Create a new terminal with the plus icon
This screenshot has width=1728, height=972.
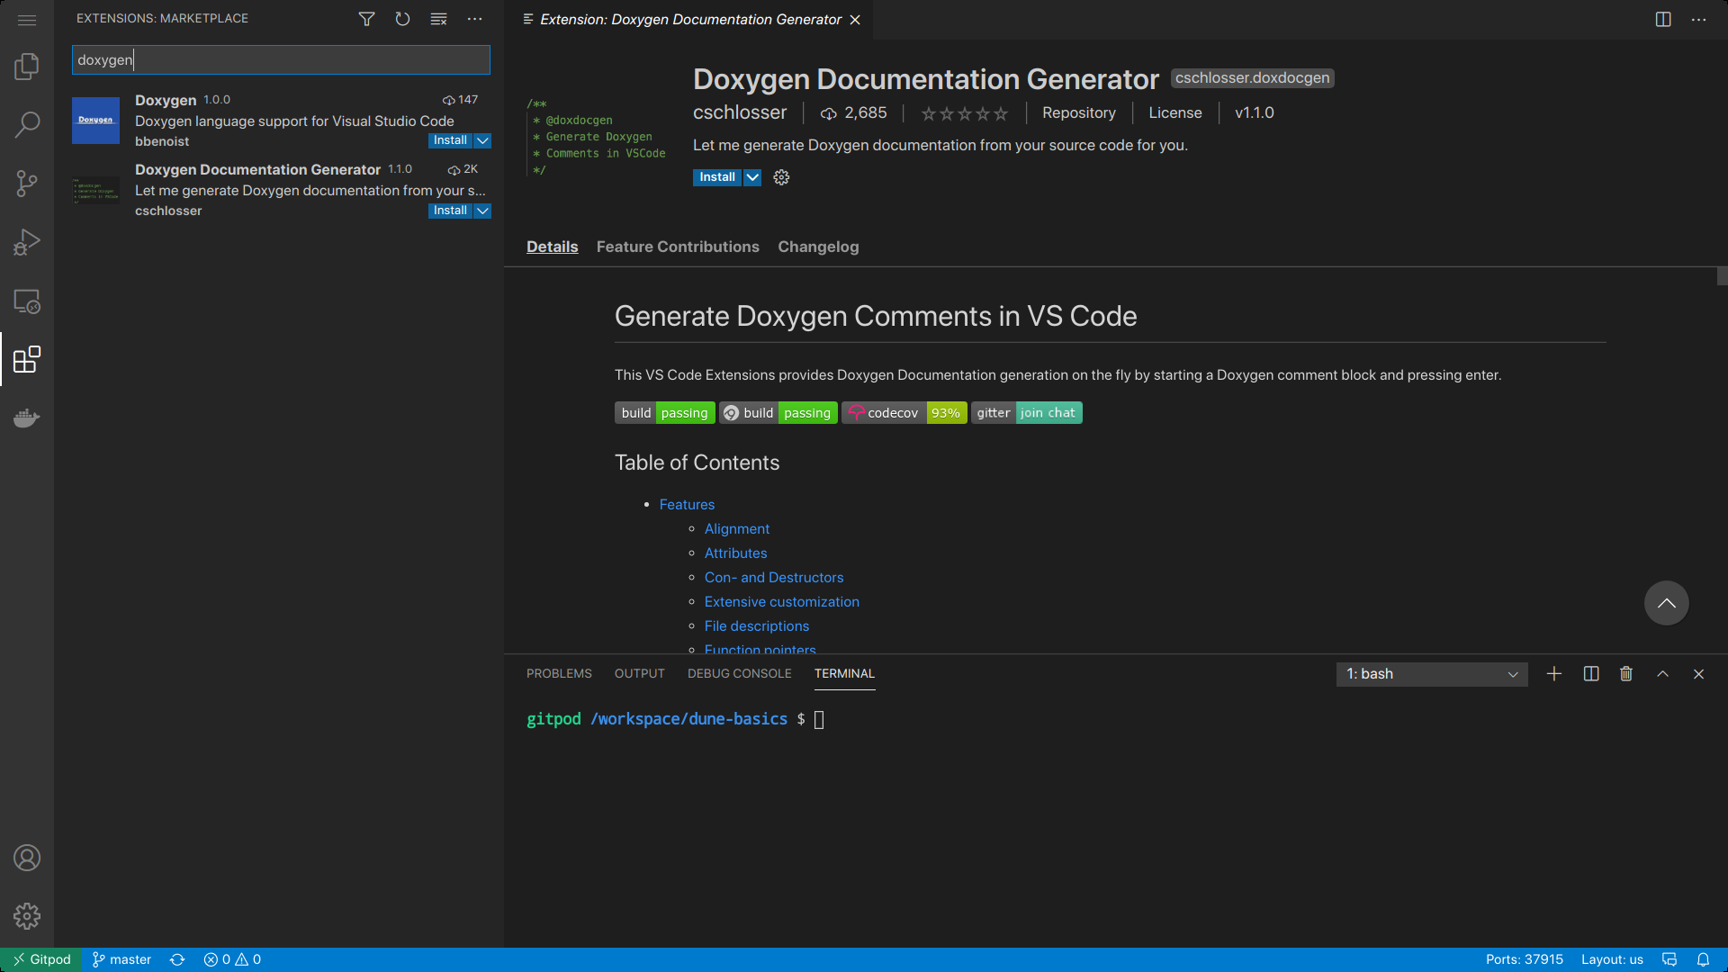coord(1554,673)
